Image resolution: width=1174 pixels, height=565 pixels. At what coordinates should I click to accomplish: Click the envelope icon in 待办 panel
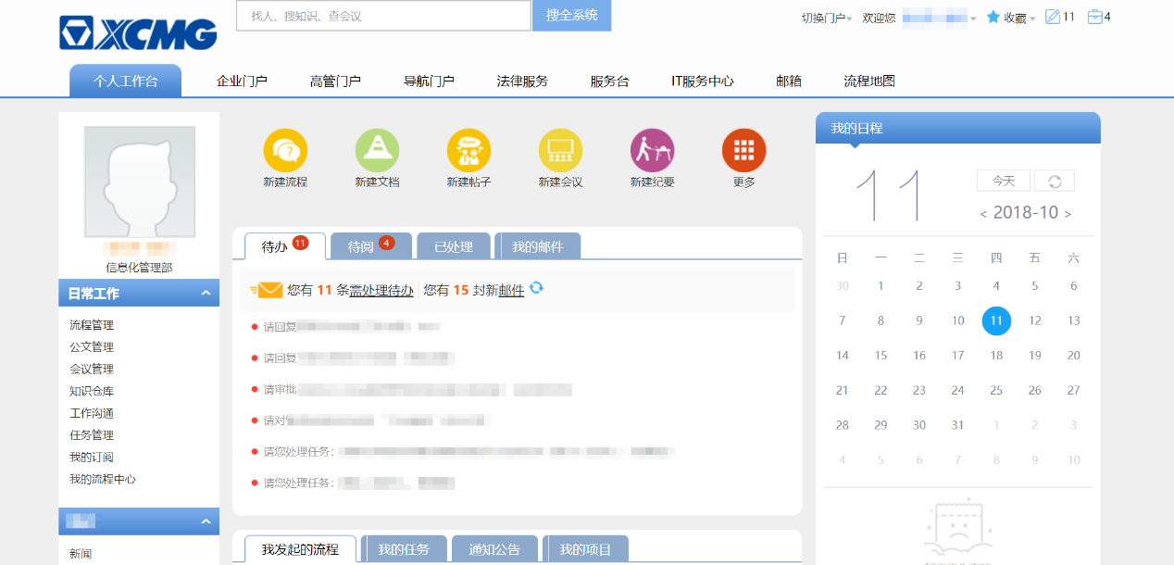[267, 290]
